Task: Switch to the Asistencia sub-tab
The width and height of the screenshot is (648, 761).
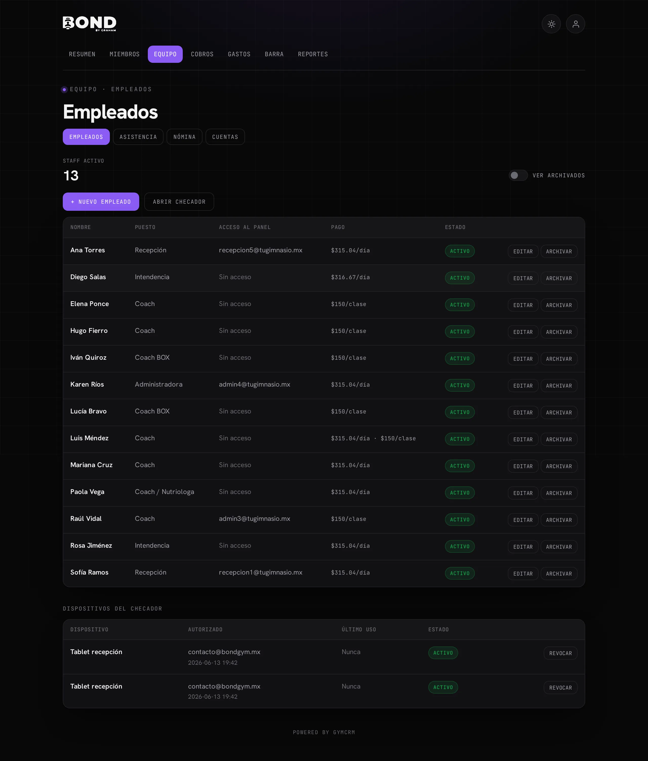Action: click(138, 137)
